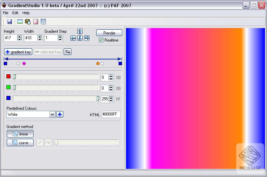This screenshot has width=267, height=177.
Task: Select the white key marker near magenta
Action: 18,64
